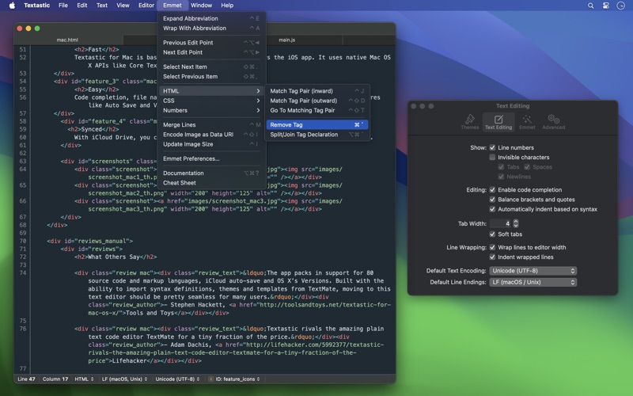Choose Match Tag Pair (outward)
633x396 pixels.
click(317, 101)
